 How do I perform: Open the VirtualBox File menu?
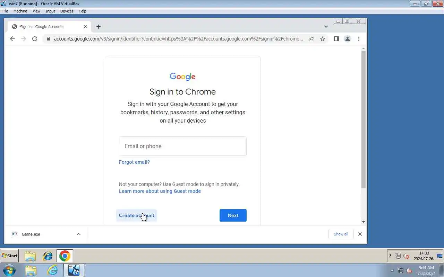point(5,11)
